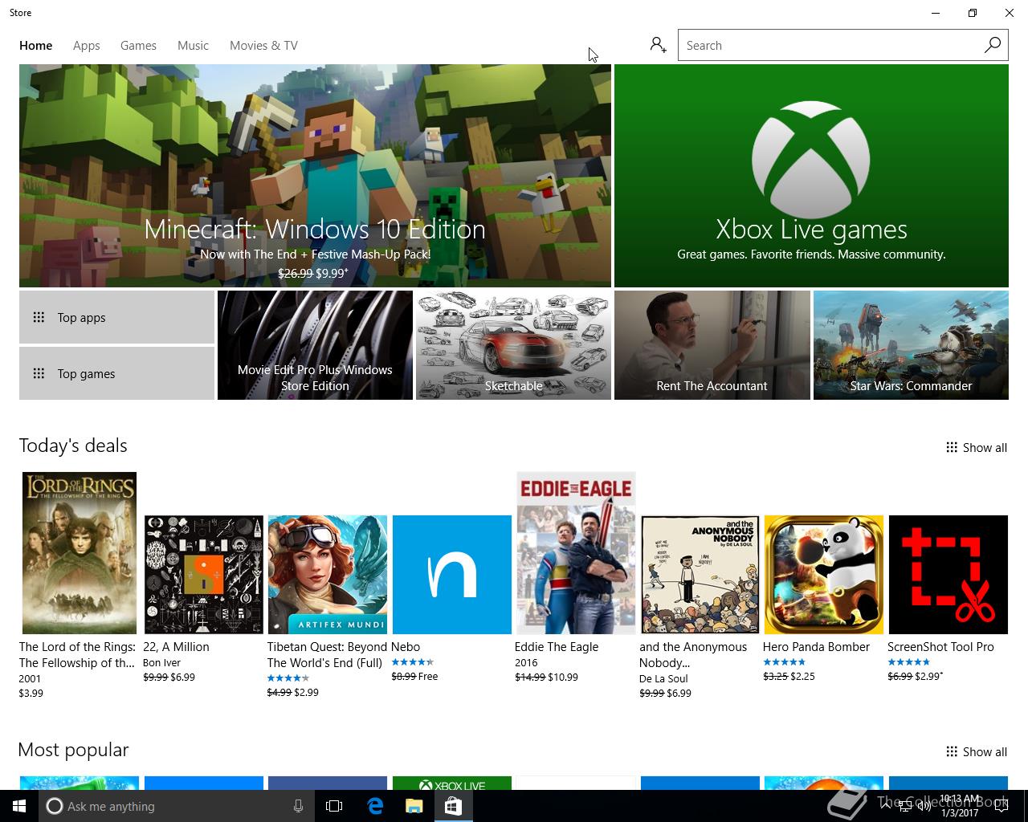Go to the Home tab
Viewport: 1028px width, 822px height.
coord(36,46)
